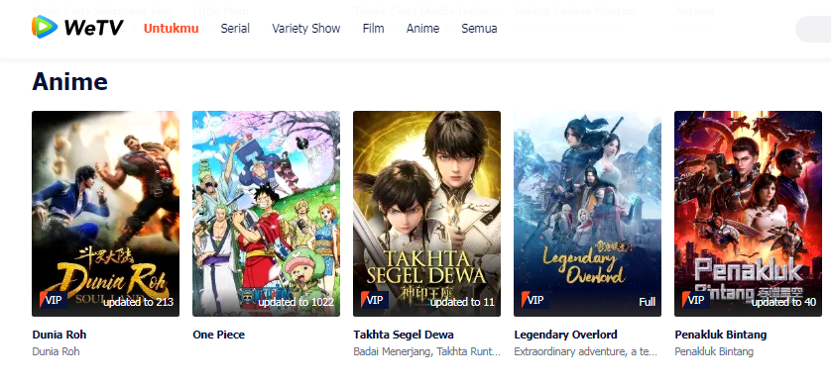Select the Anime navigation tab
The width and height of the screenshot is (831, 386).
tap(422, 29)
